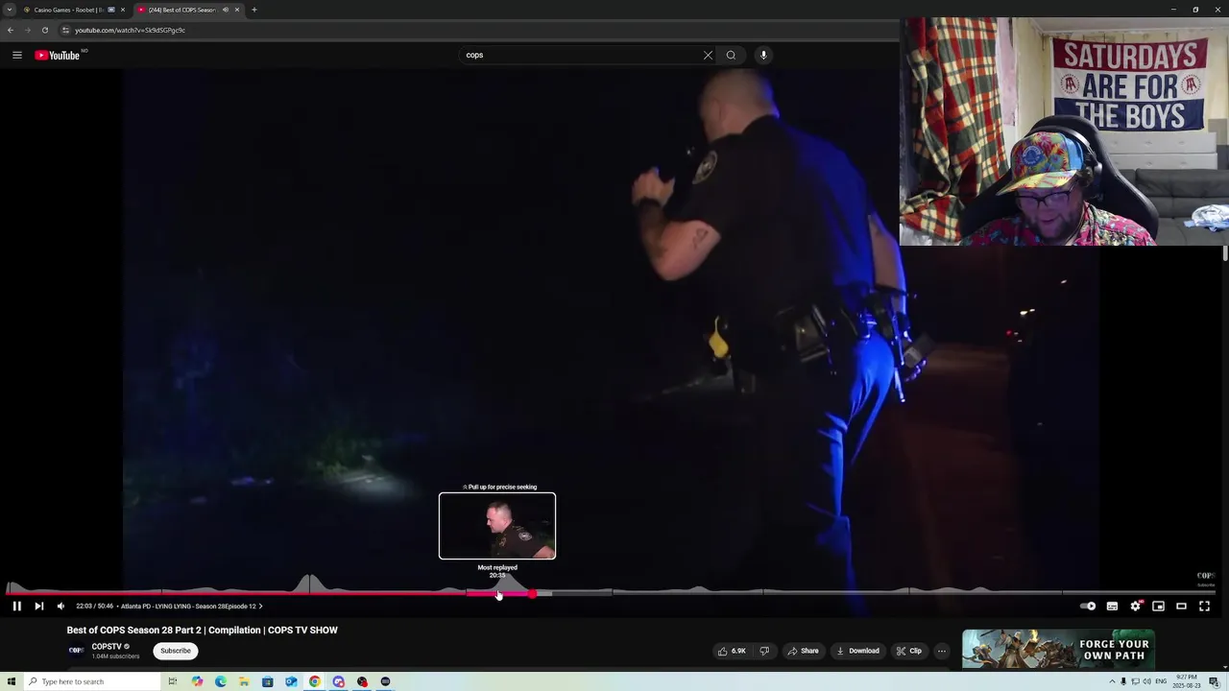Open the Outlook icon on the taskbar
The width and height of the screenshot is (1229, 691).
coord(291,681)
